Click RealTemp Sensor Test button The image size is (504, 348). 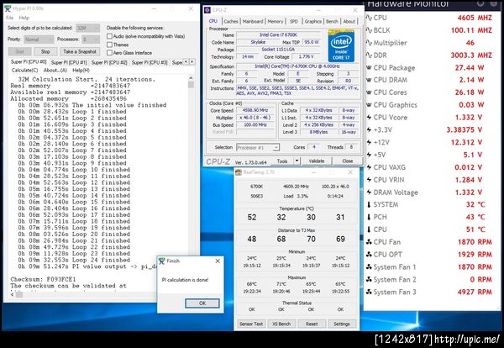point(251,324)
